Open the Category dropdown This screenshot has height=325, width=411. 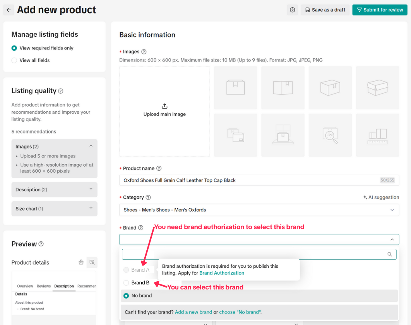click(x=259, y=210)
